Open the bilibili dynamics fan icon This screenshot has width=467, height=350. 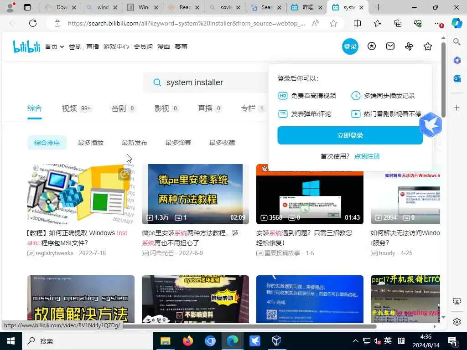[409, 46]
